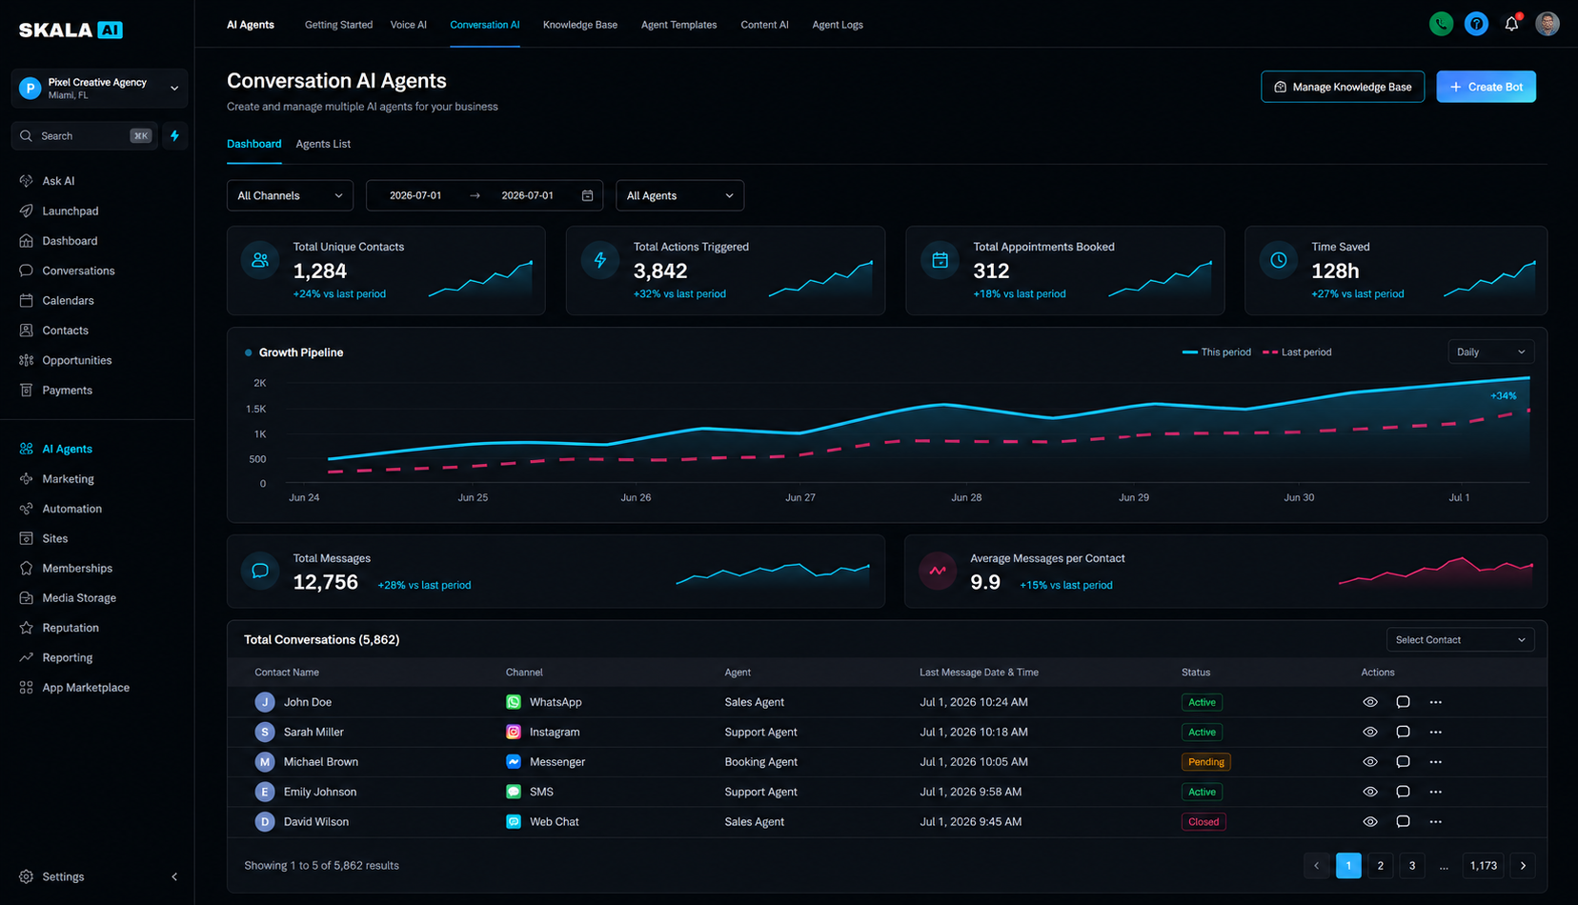Open the user profile avatar
This screenshot has height=905, width=1578.
click(x=1548, y=24)
